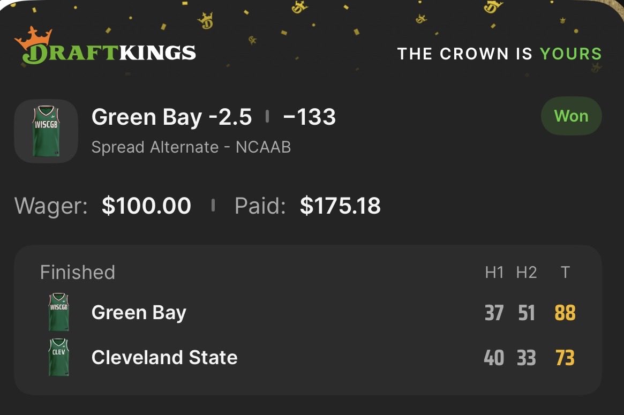
Task: Tap THE CROWN IS YOURS banner text
Action: point(499,54)
